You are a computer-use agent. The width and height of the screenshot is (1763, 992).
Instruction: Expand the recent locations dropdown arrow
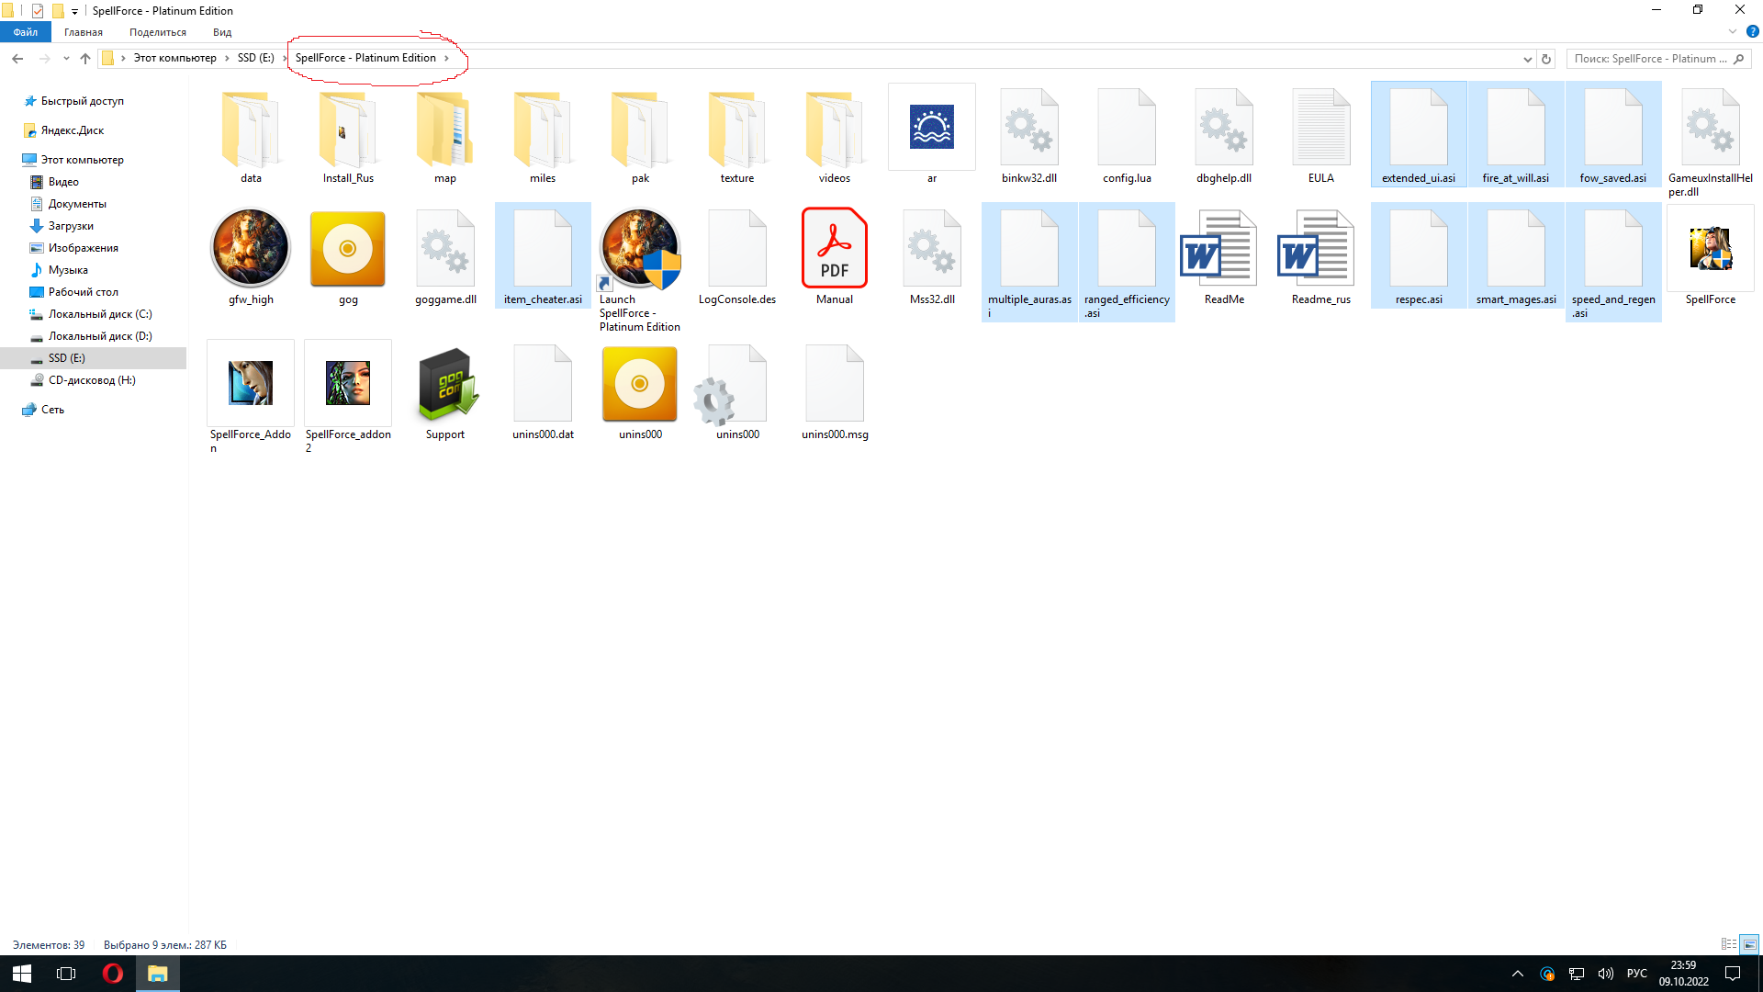(66, 59)
